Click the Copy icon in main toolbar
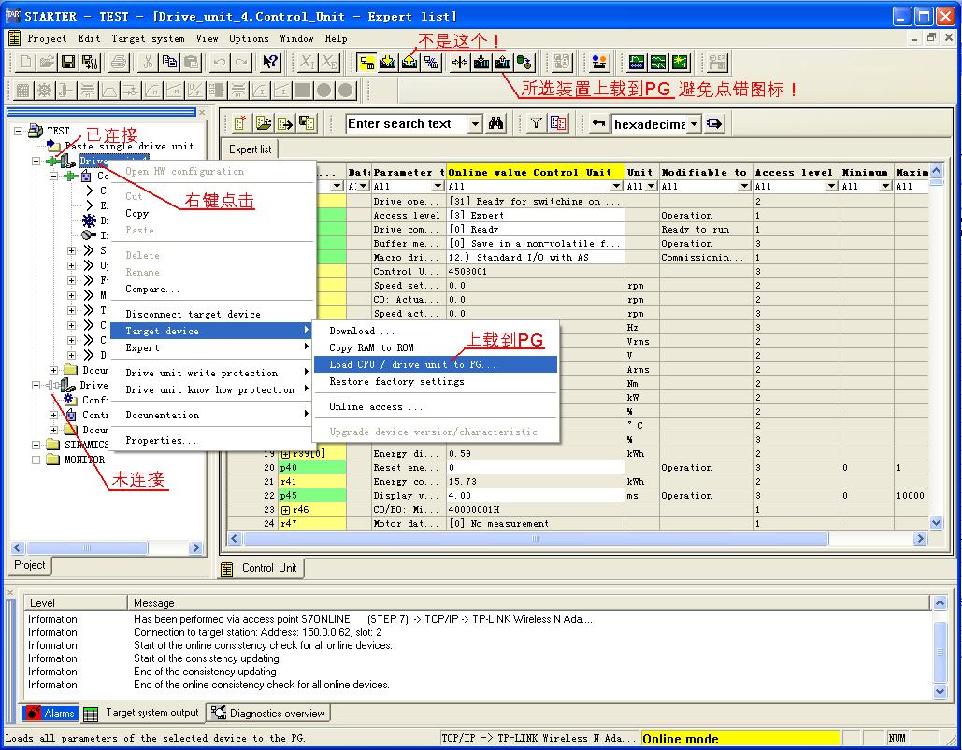This screenshot has height=750, width=962. click(x=169, y=62)
